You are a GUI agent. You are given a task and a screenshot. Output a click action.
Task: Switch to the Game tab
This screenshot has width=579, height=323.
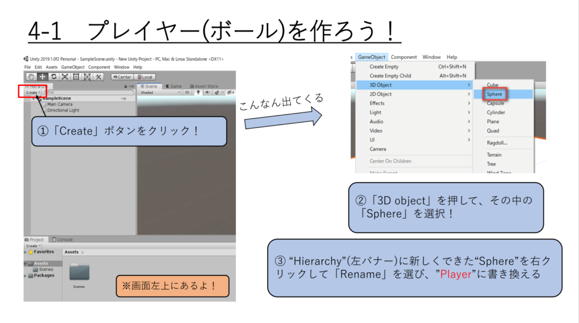pos(174,87)
